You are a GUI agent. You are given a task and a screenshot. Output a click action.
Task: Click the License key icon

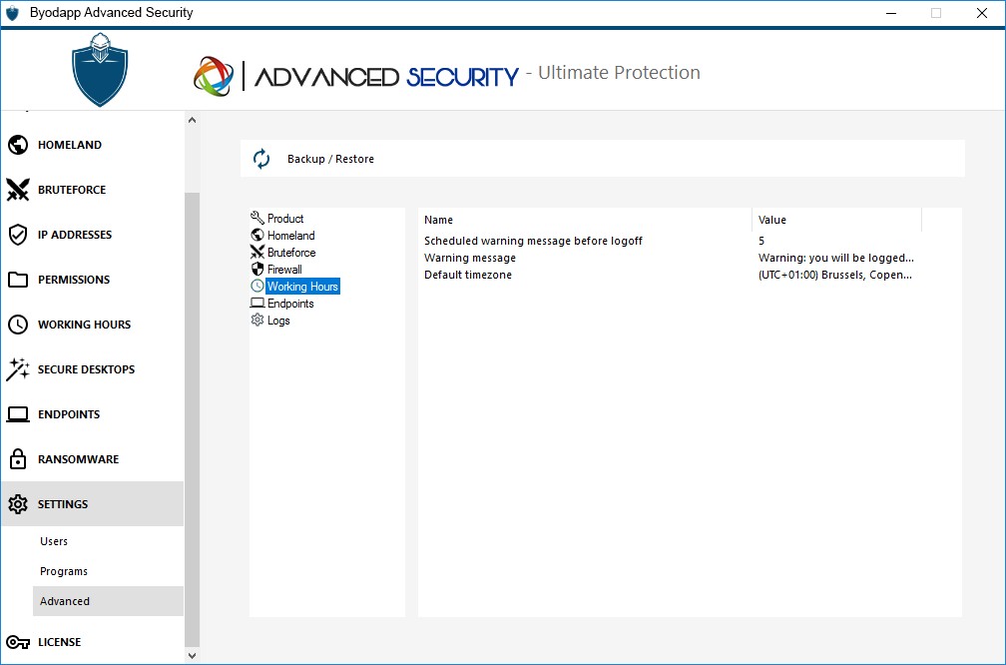pos(17,642)
